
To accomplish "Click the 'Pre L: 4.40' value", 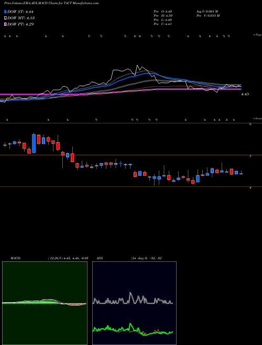I will [163, 20].
